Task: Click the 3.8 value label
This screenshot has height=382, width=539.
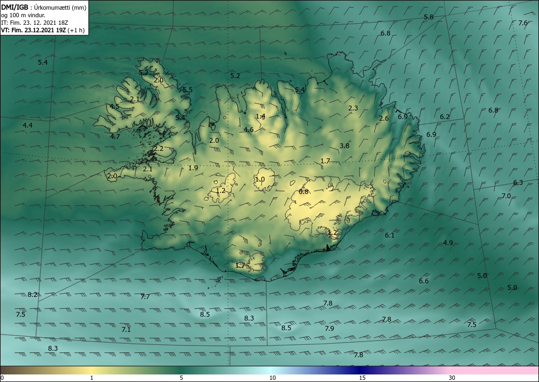Action: coord(344,145)
